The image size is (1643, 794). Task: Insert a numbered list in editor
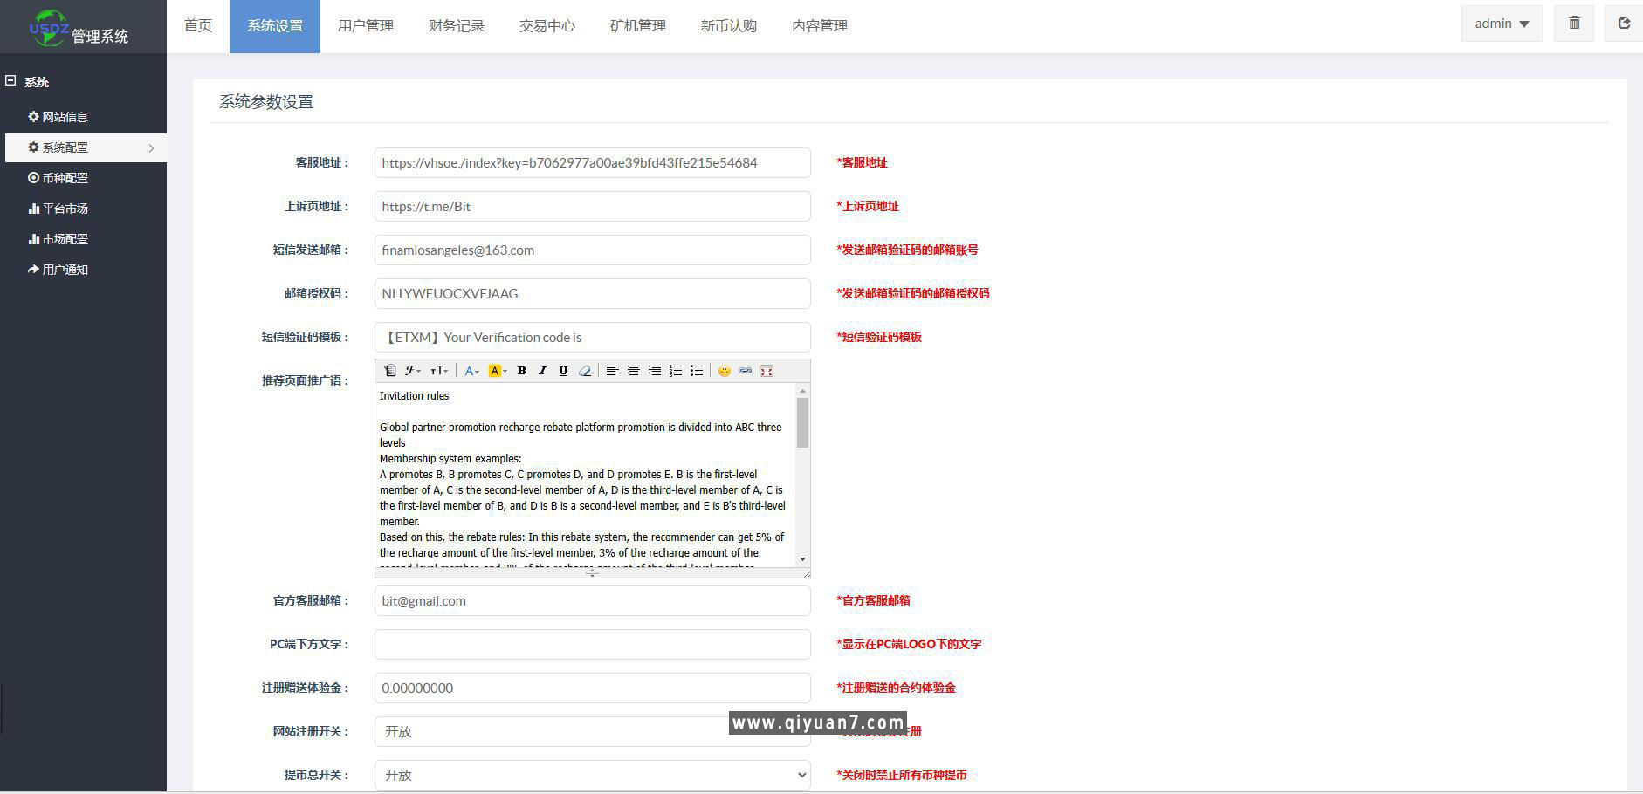(x=676, y=371)
